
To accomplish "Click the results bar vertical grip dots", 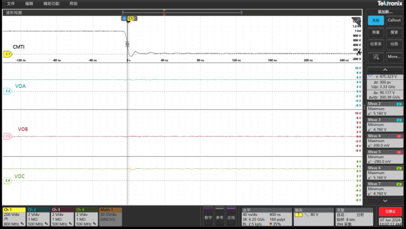I will pyautogui.click(x=364, y=106).
